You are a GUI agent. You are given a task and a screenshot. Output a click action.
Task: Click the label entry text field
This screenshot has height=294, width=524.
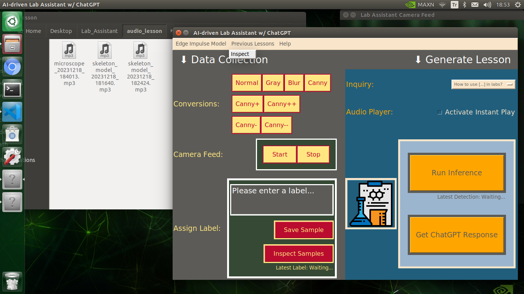coord(282,200)
